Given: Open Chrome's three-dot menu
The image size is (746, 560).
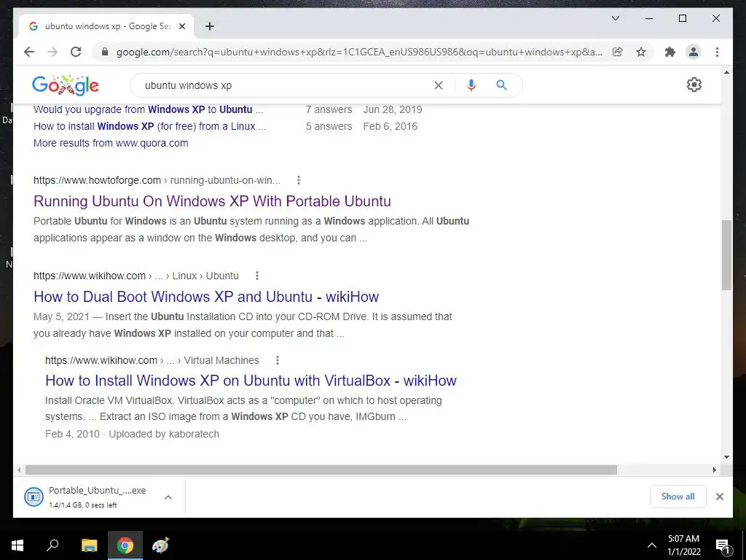Looking at the screenshot, I should 717,52.
